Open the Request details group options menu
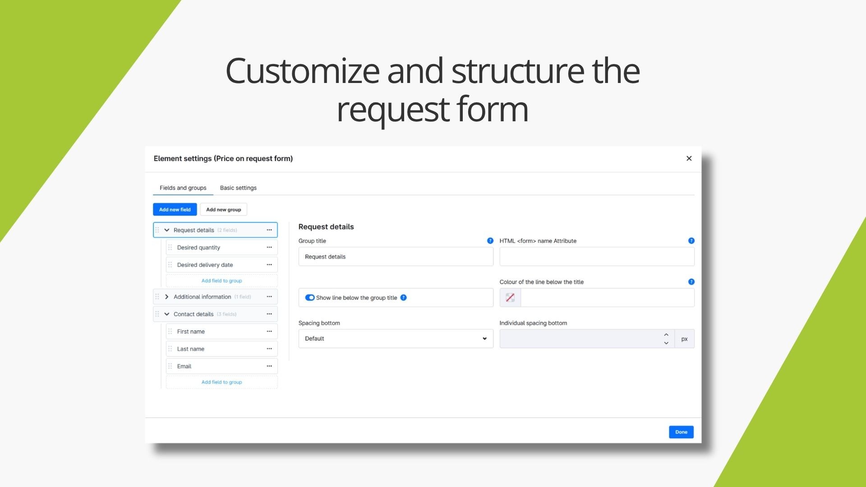This screenshot has width=866, height=487. [269, 230]
